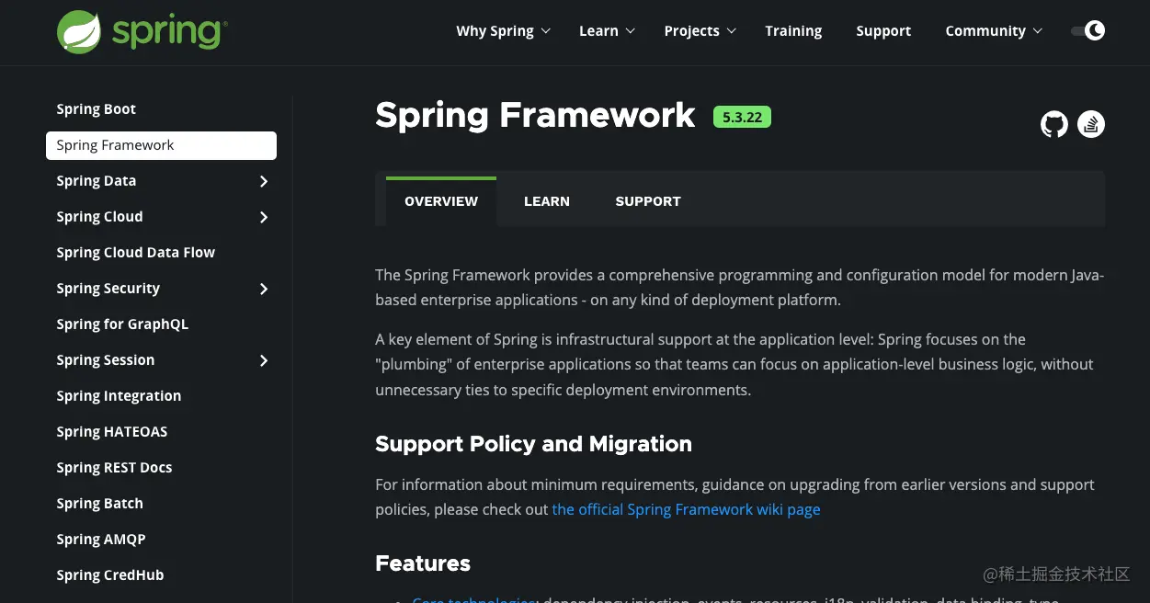Viewport: 1150px width, 603px height.
Task: Click the 5.3.22 version badge
Action: [742, 117]
